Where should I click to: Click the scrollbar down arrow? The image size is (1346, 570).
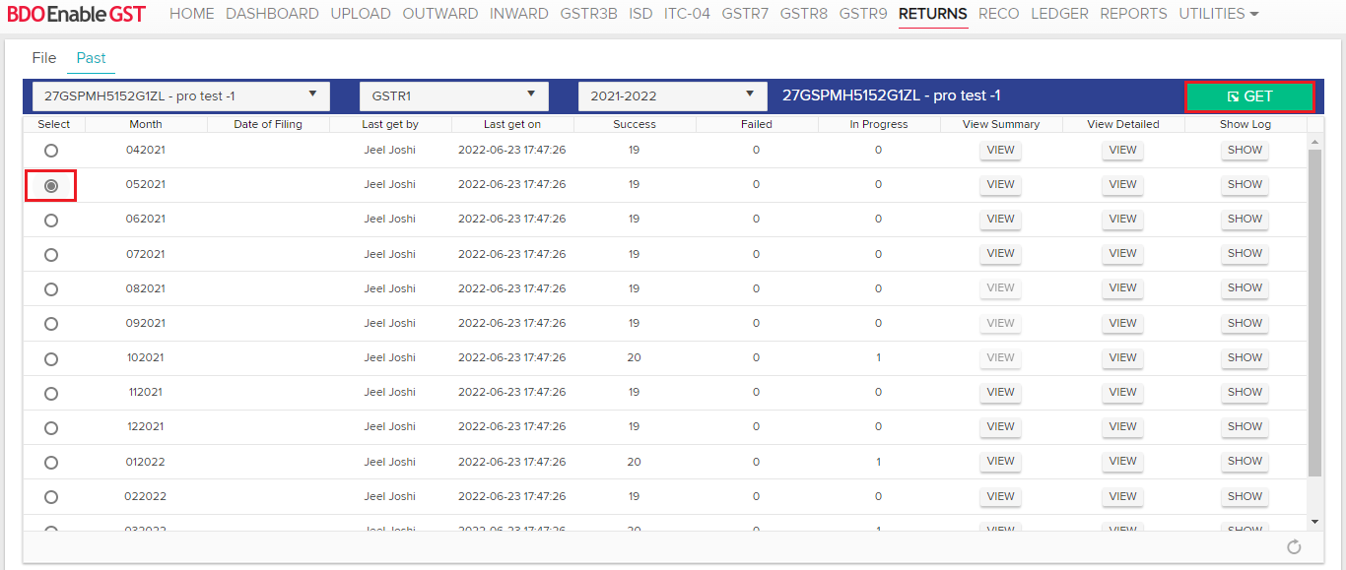pos(1314,521)
